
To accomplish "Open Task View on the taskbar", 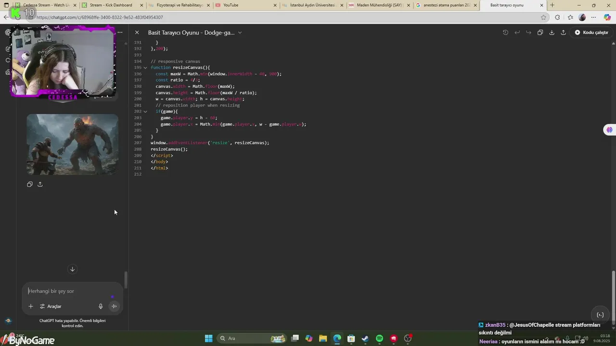I will 295,338.
